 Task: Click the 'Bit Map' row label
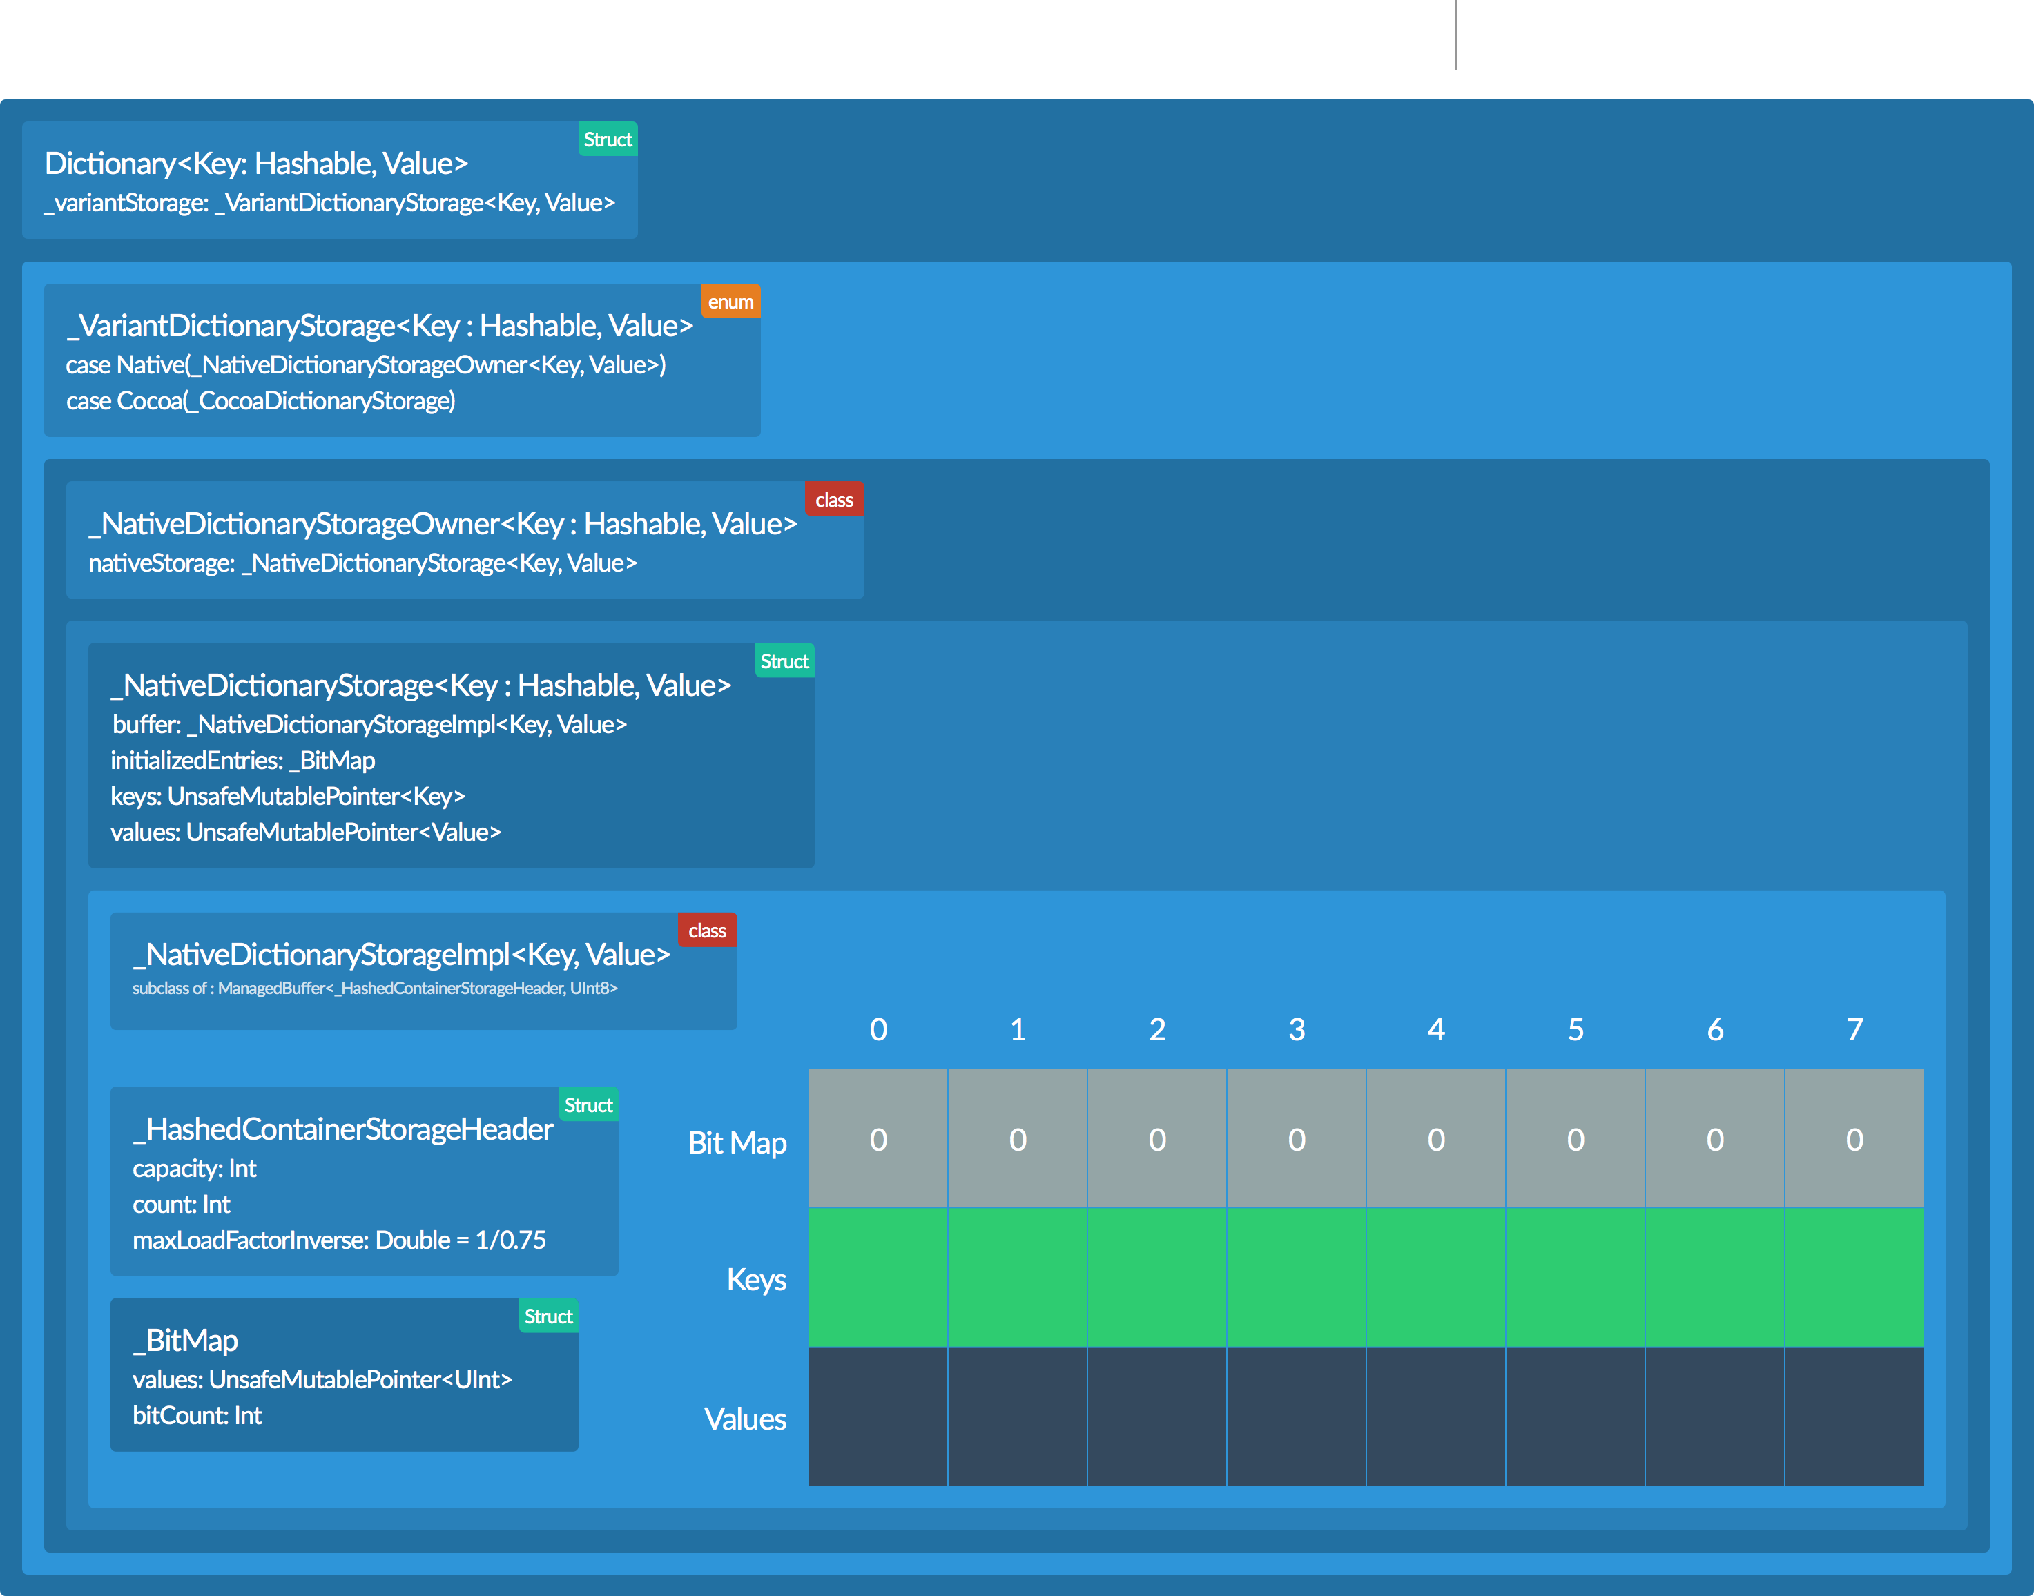click(x=737, y=1142)
